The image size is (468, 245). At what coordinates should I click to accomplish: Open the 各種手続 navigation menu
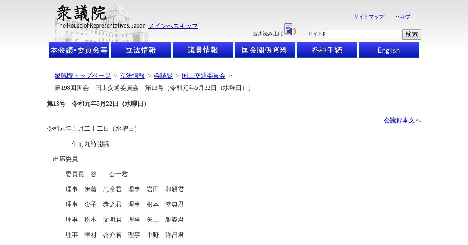[327, 50]
